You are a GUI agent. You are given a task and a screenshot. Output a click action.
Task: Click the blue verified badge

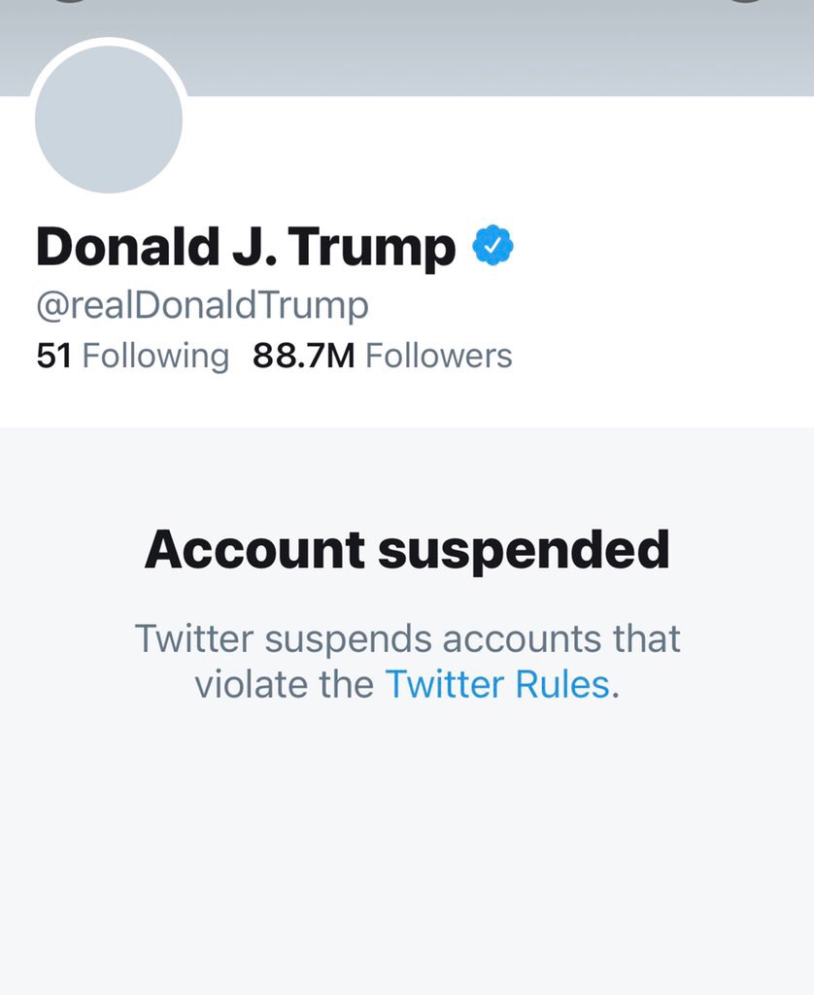click(493, 247)
